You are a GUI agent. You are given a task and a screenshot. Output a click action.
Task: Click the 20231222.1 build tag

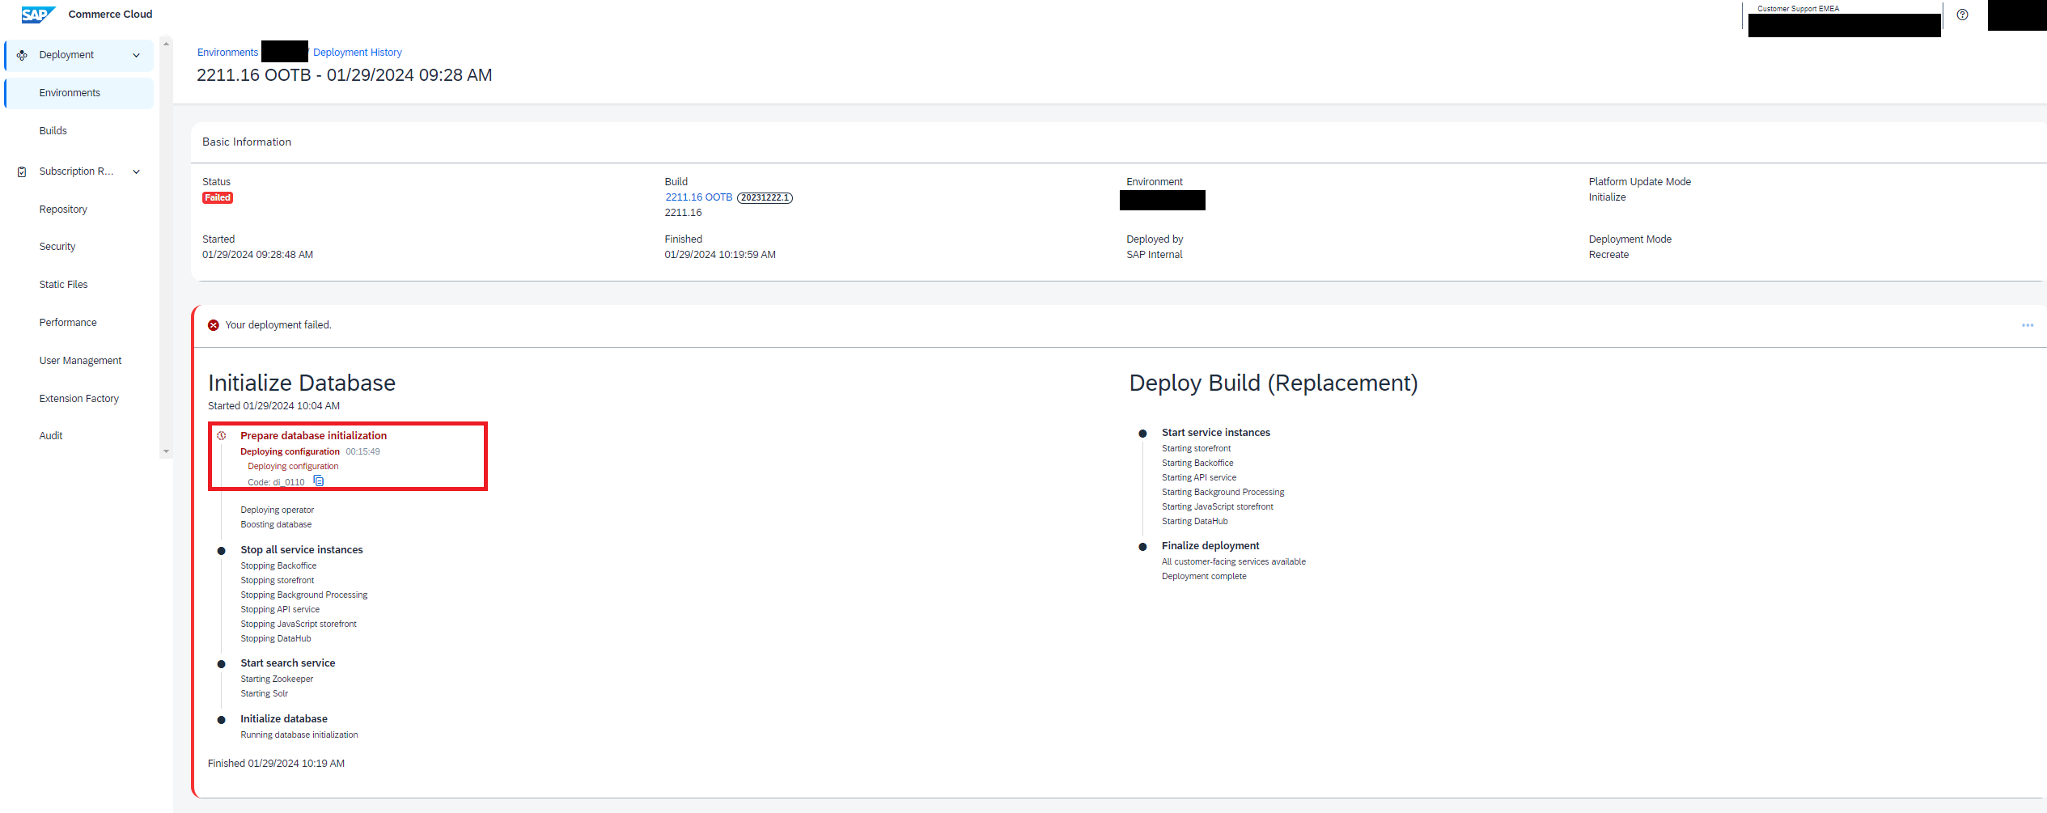tap(765, 198)
